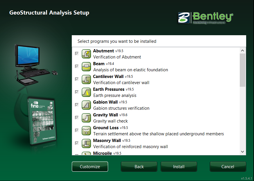The width and height of the screenshot is (254, 181).
Task: Click the Bentley logo
Action: point(206,17)
